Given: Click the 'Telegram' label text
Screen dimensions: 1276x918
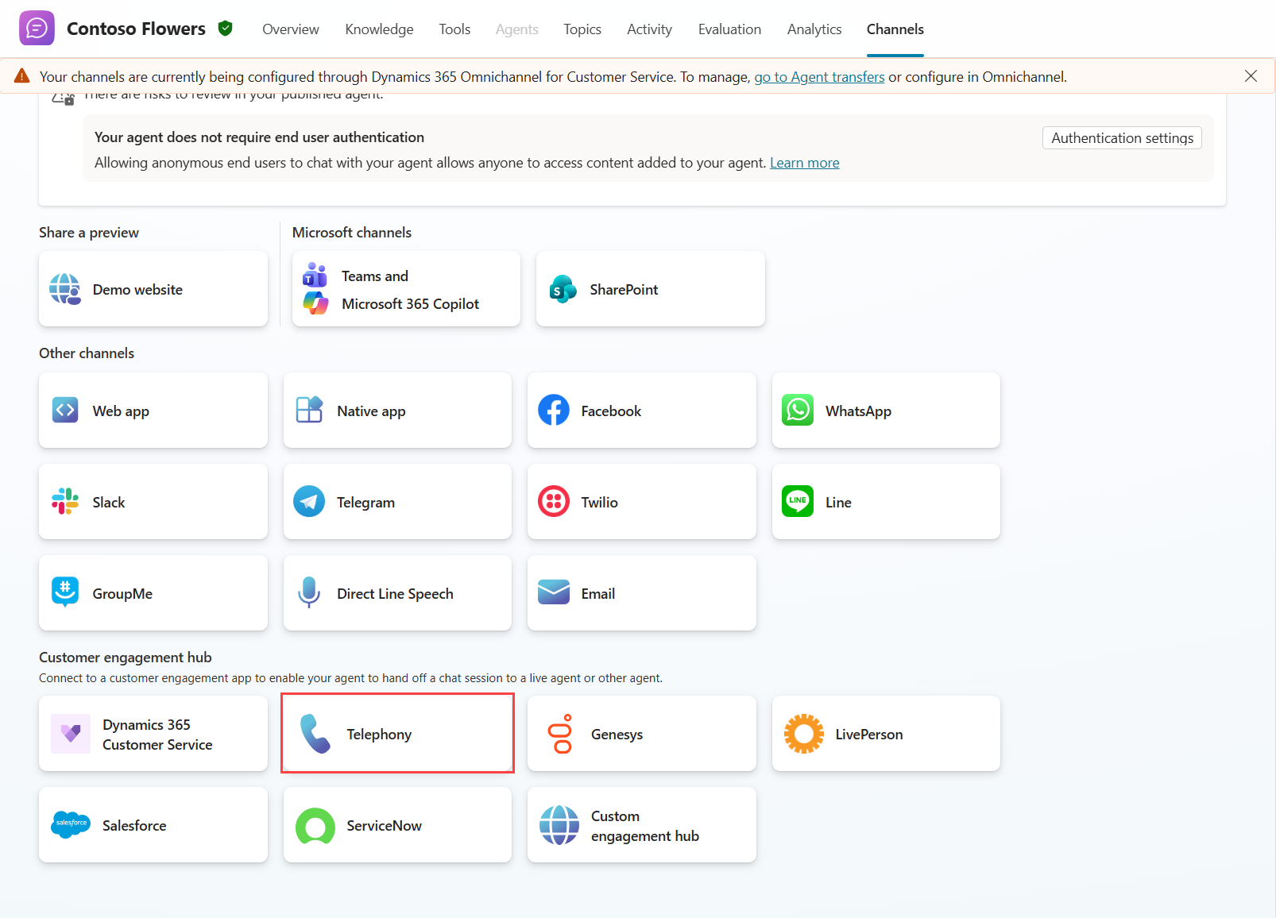Looking at the screenshot, I should point(365,503).
